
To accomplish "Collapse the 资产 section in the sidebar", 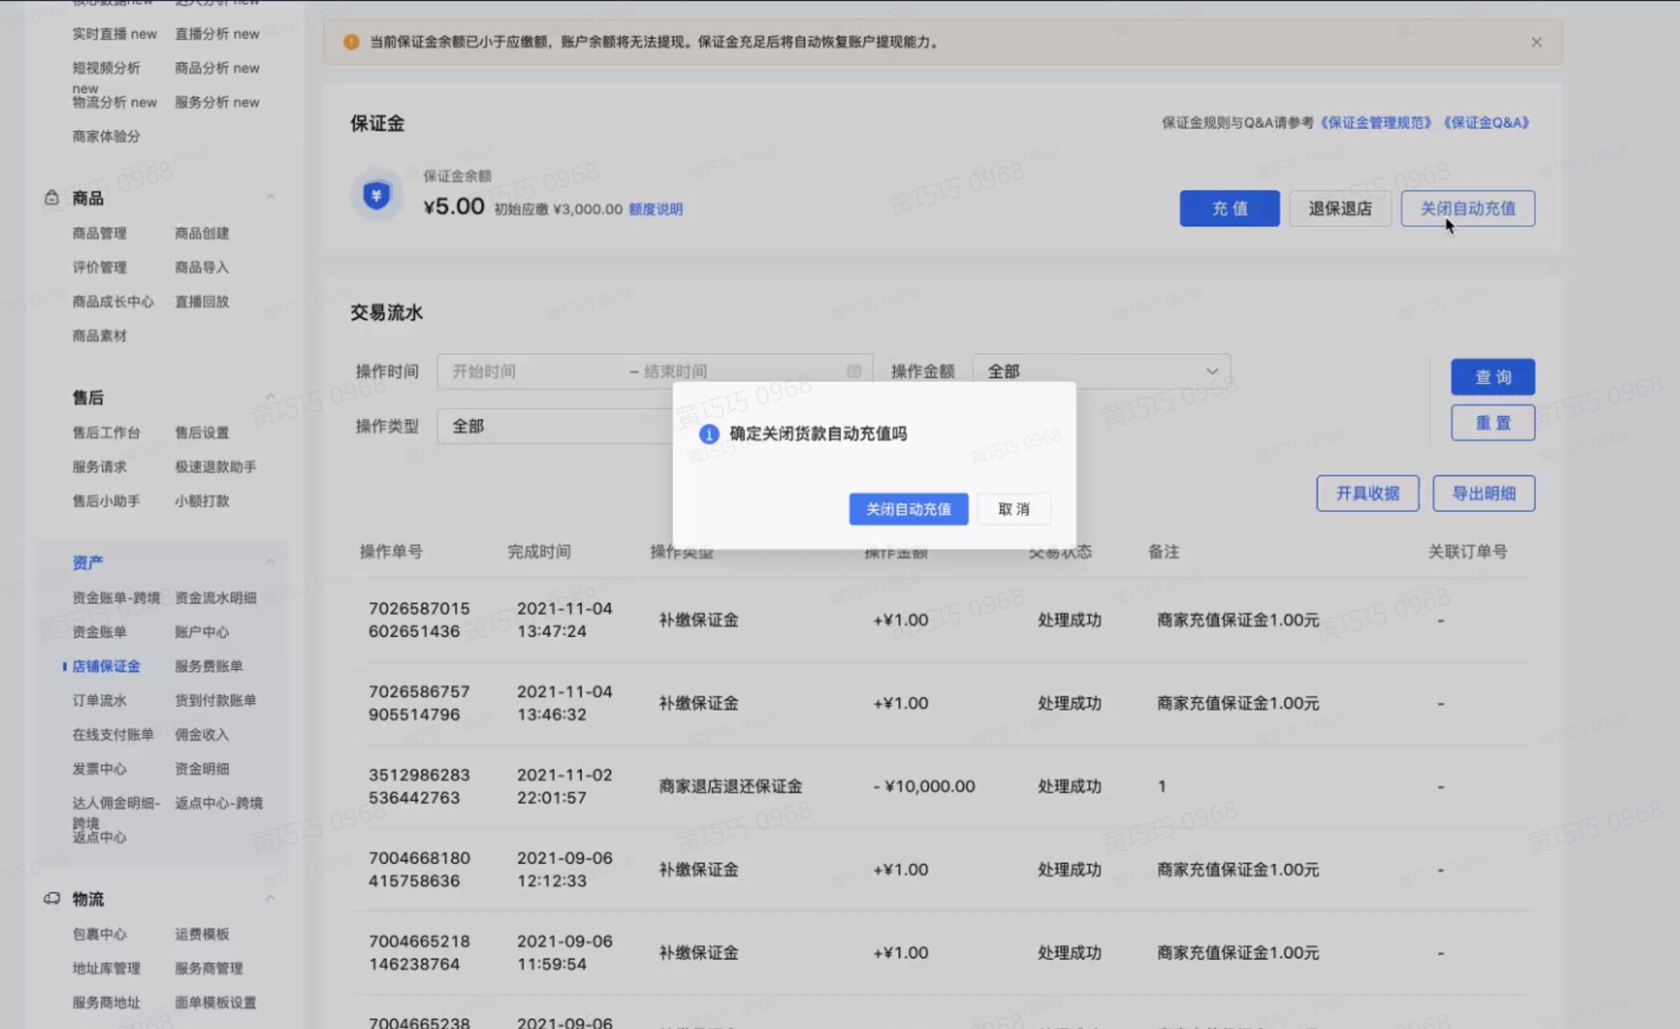I will click(271, 561).
